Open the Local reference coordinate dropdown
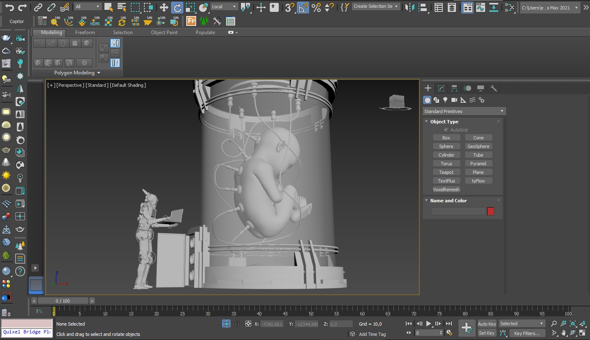 (224, 7)
